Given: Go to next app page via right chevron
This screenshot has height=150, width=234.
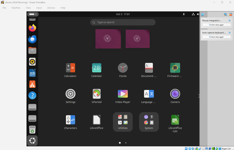Looking at the screenshot, I should tap(199, 96).
